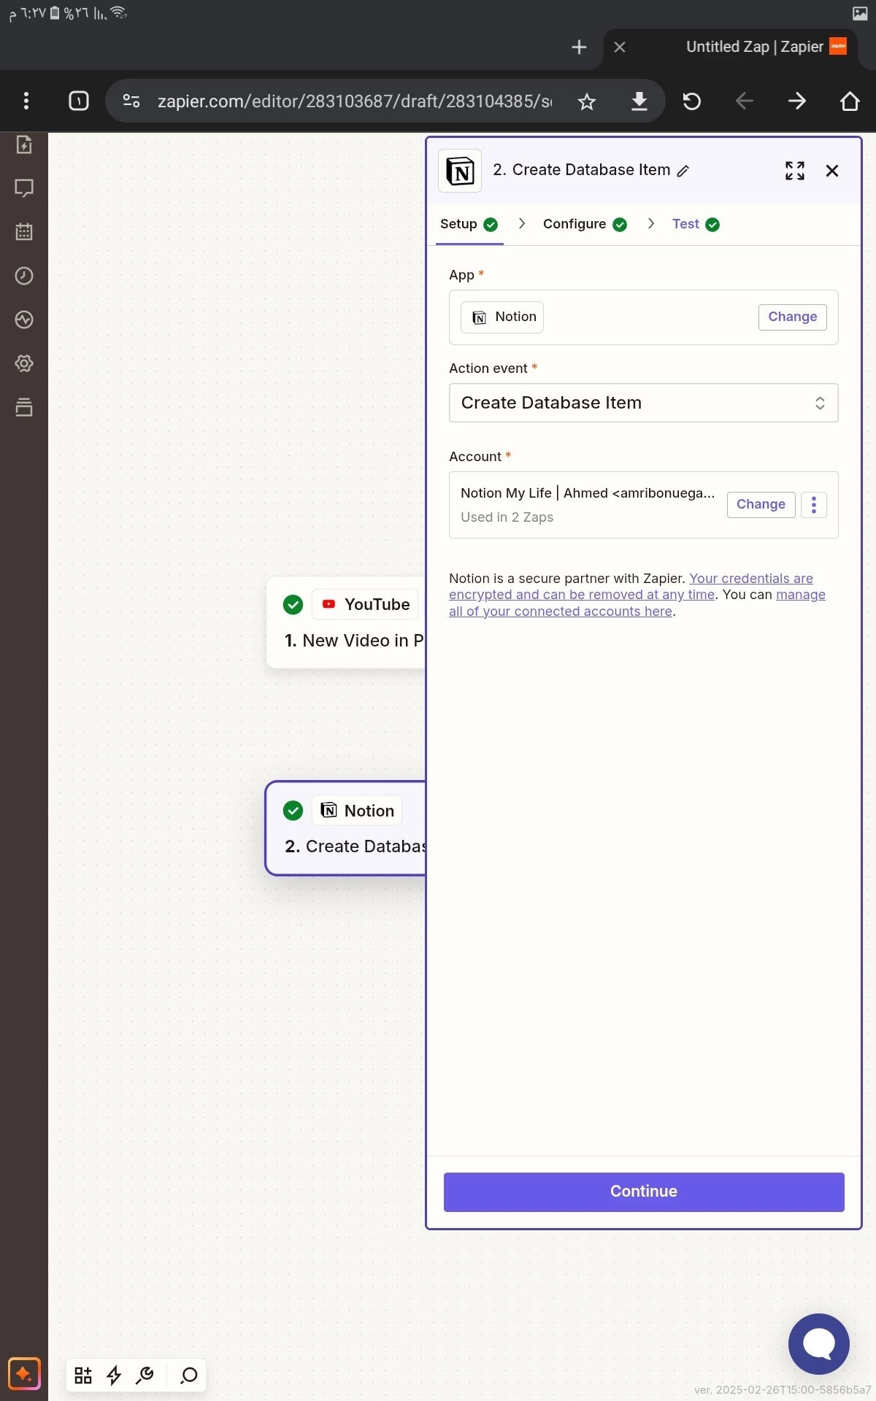Open a new browser tab
This screenshot has height=1401, width=876.
point(579,47)
